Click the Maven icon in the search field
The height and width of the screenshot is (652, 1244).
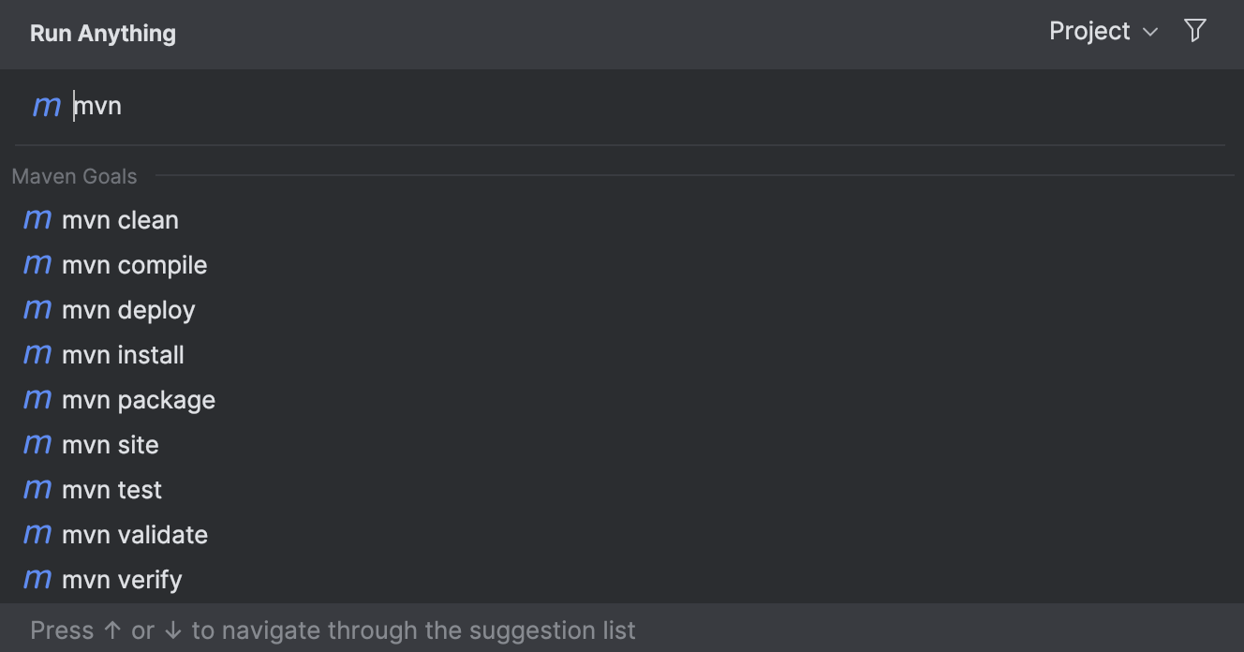[46, 105]
